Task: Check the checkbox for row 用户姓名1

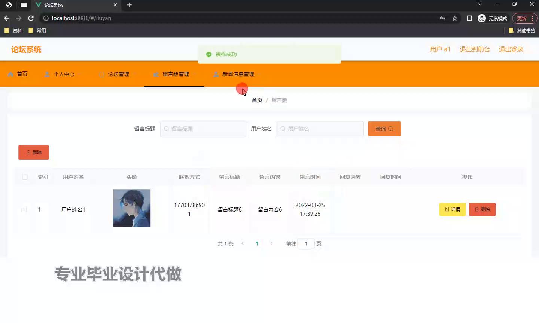Action: point(24,210)
